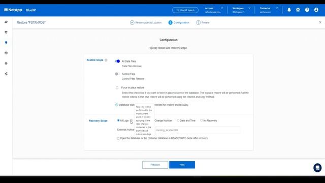Click the Next button
325x183 pixels.
(x=182, y=165)
